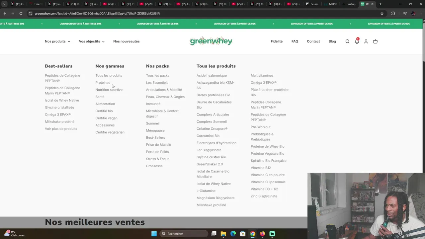This screenshot has width=425, height=239.
Task: Go back with browser back arrow
Action: (x=5, y=13)
